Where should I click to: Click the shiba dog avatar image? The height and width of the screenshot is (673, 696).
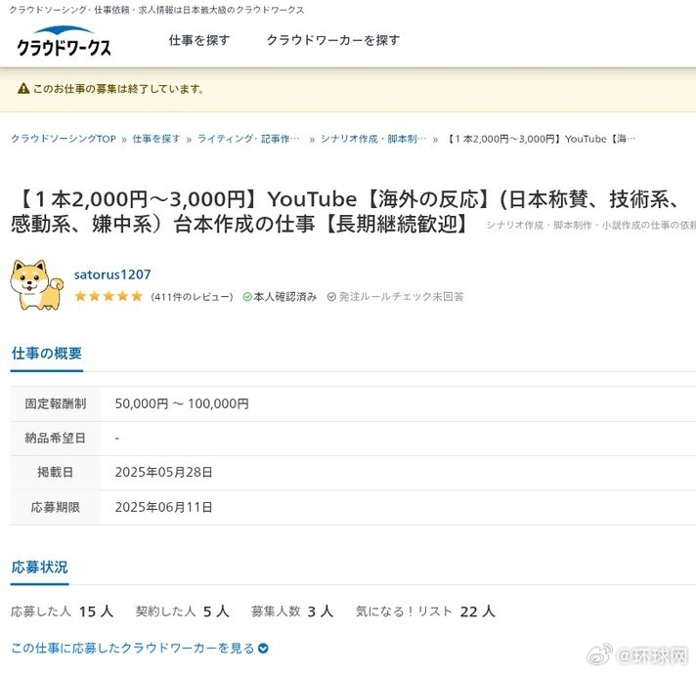[x=36, y=284]
